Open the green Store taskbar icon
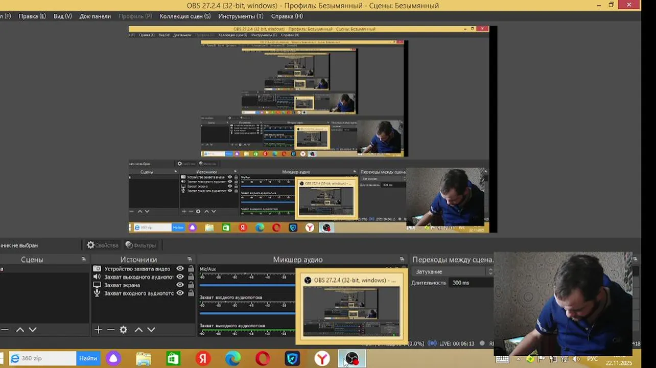656x368 pixels. pos(173,358)
